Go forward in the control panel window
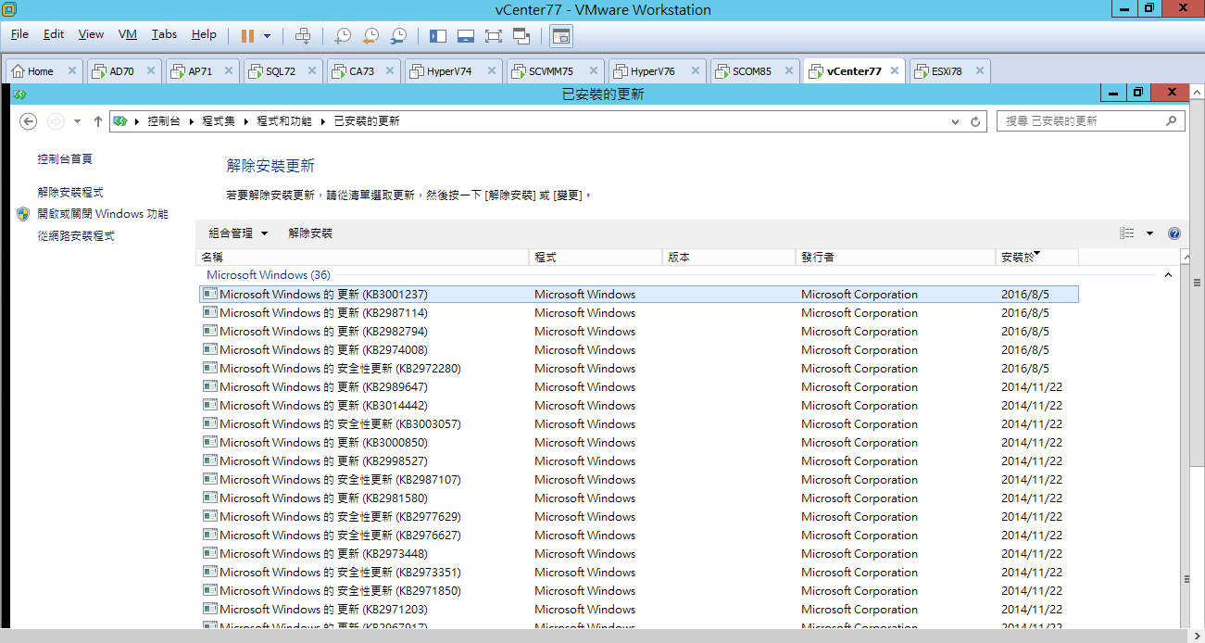This screenshot has width=1205, height=643. pos(56,121)
